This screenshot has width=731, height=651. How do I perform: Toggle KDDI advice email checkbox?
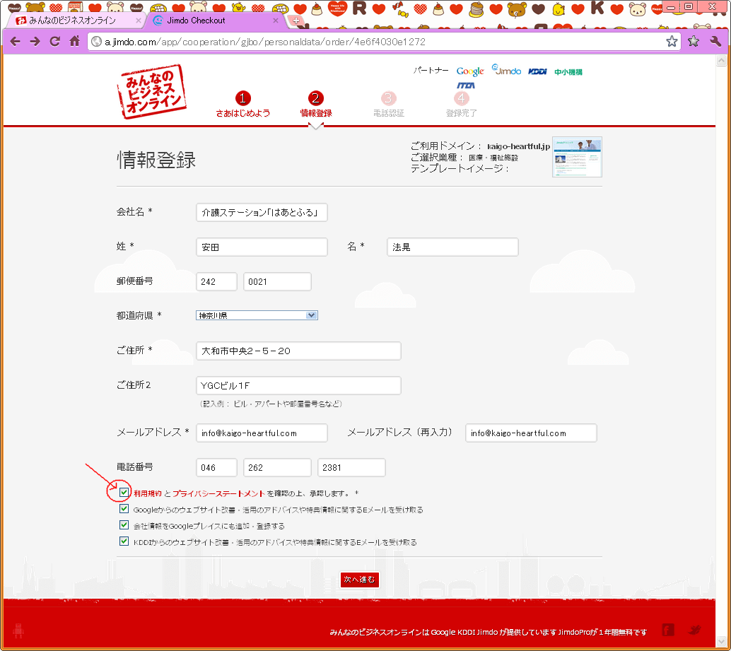coord(124,541)
